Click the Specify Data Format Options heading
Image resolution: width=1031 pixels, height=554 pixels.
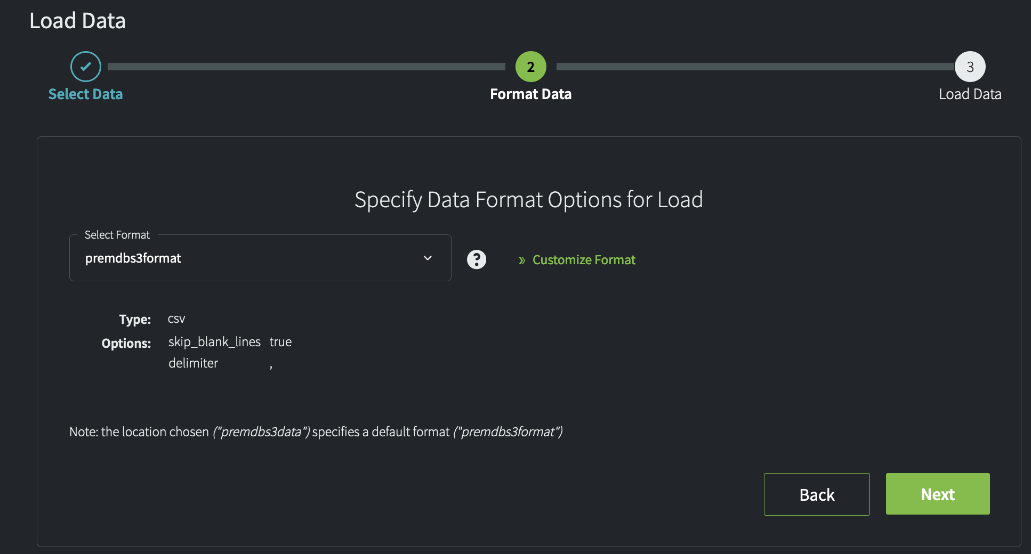(x=528, y=200)
